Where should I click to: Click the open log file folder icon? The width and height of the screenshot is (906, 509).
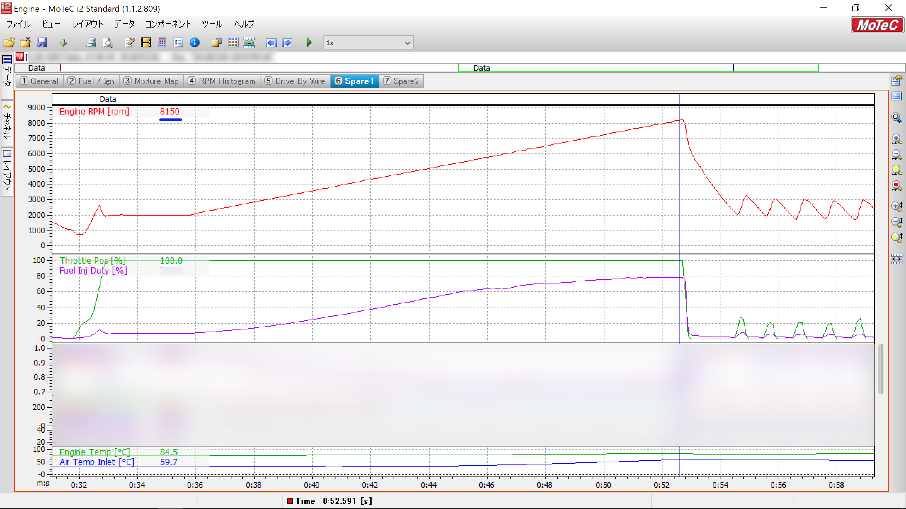[x=9, y=43]
